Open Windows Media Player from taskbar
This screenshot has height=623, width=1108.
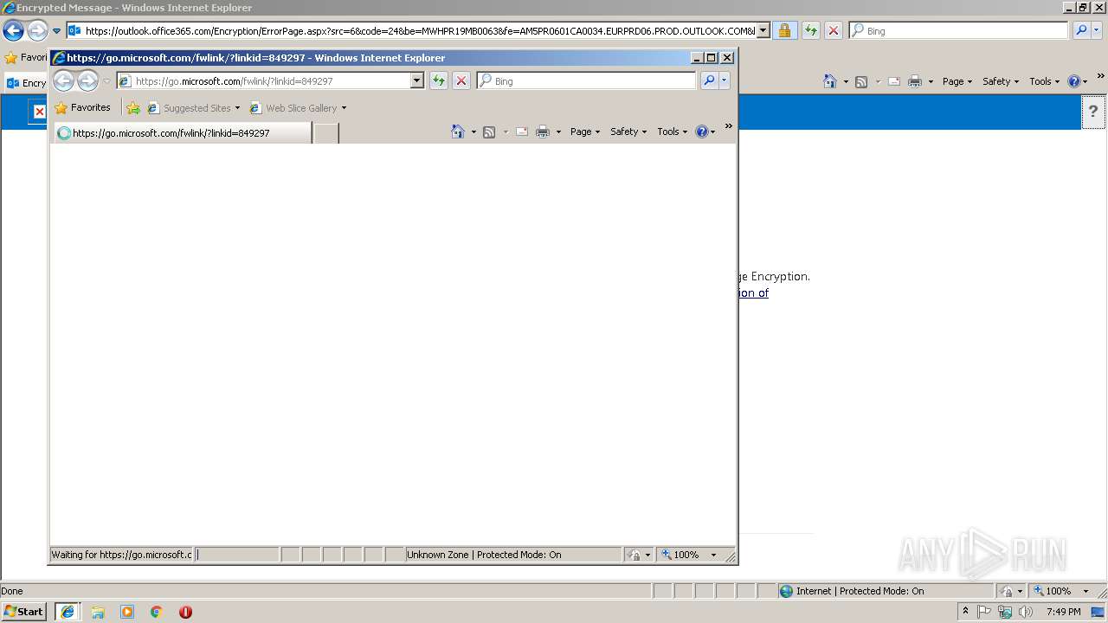(x=127, y=612)
